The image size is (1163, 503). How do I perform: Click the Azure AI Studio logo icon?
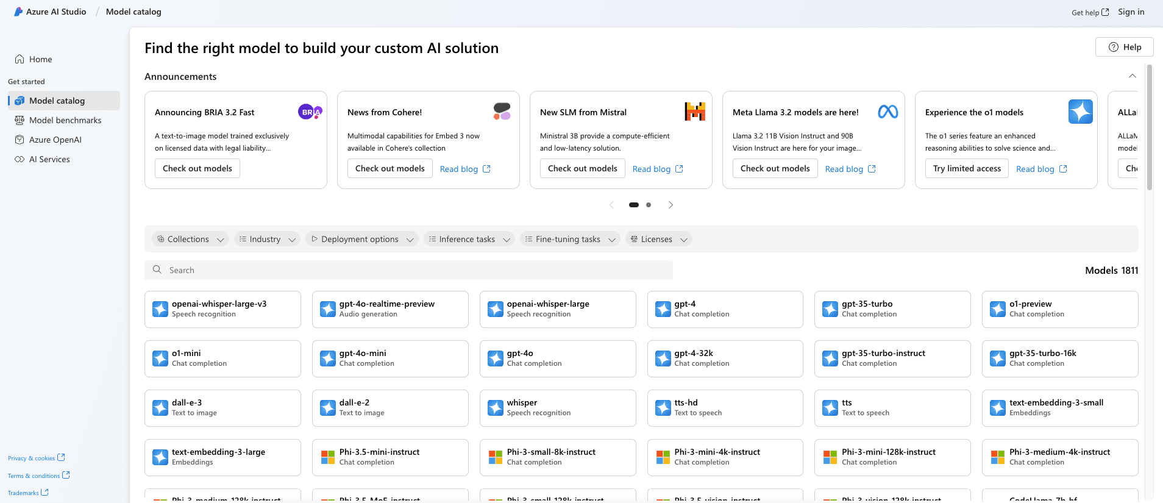click(18, 12)
